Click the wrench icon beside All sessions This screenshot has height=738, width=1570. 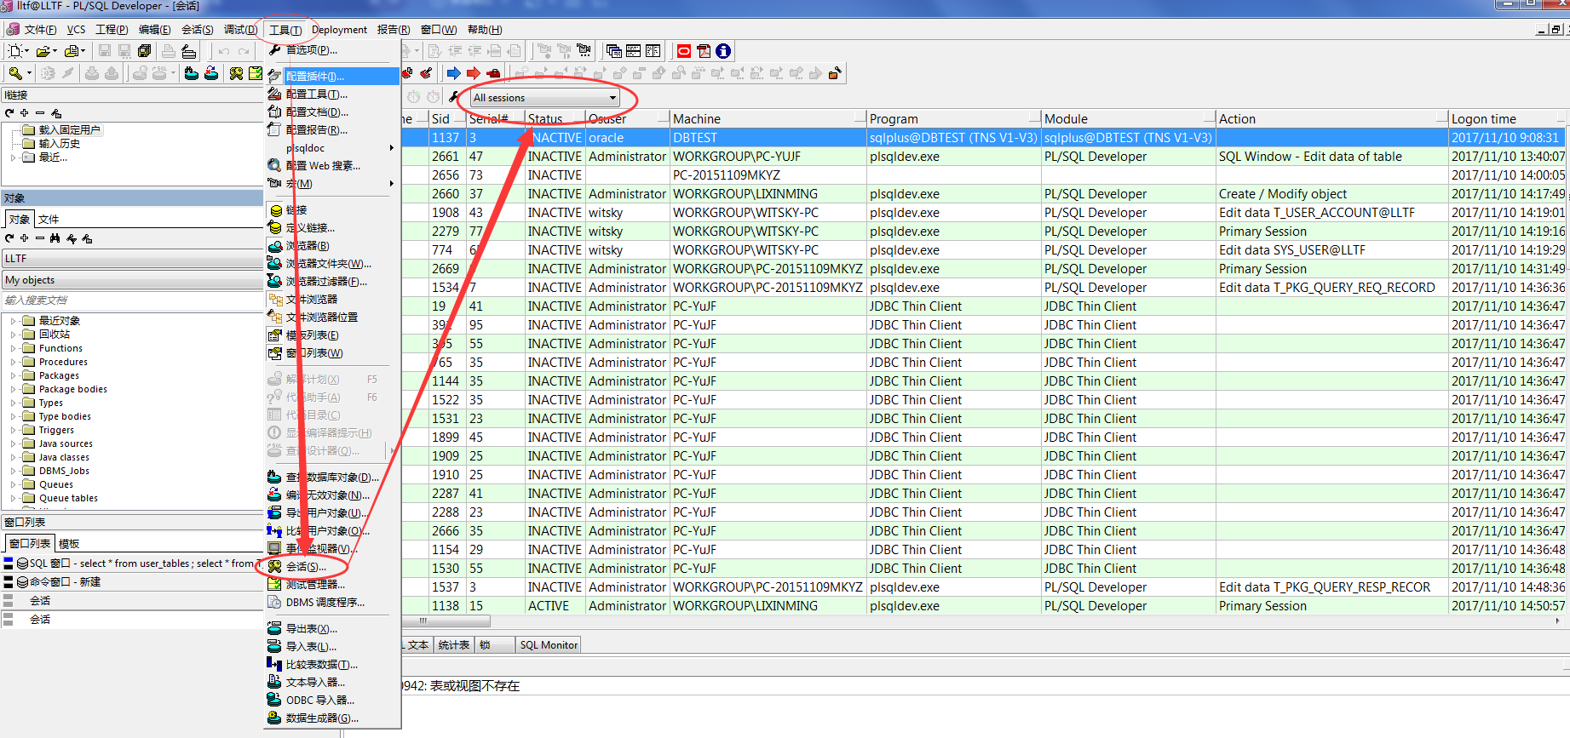pyautogui.click(x=453, y=97)
